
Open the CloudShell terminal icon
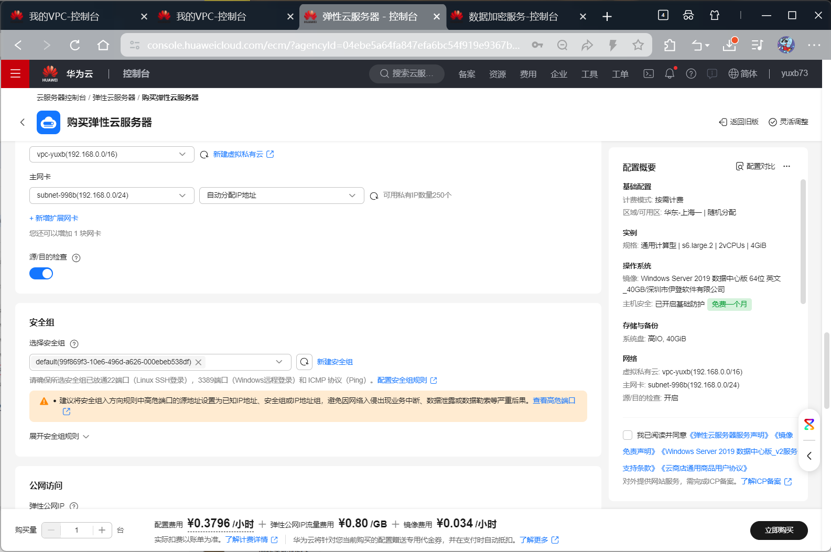(x=649, y=74)
